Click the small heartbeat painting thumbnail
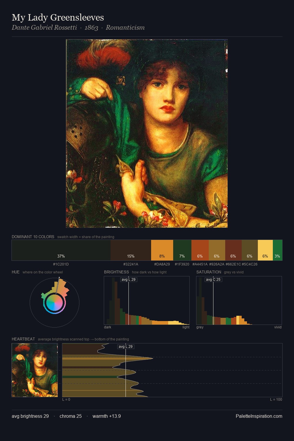This screenshot has width=294, height=441. tap(35, 370)
